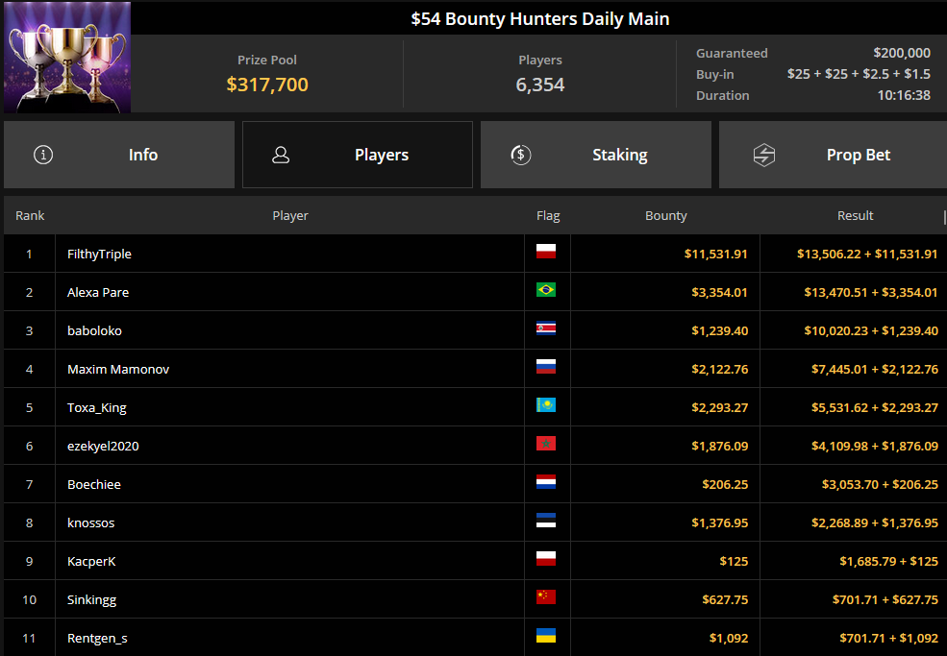Click baboloko's Costa Rica flag

546,328
